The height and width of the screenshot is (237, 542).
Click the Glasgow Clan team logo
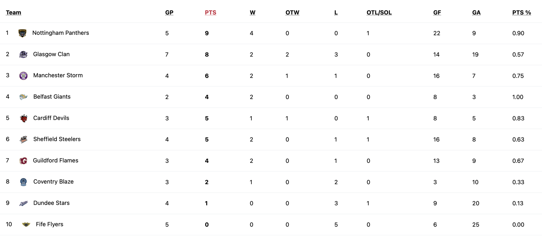coord(23,55)
